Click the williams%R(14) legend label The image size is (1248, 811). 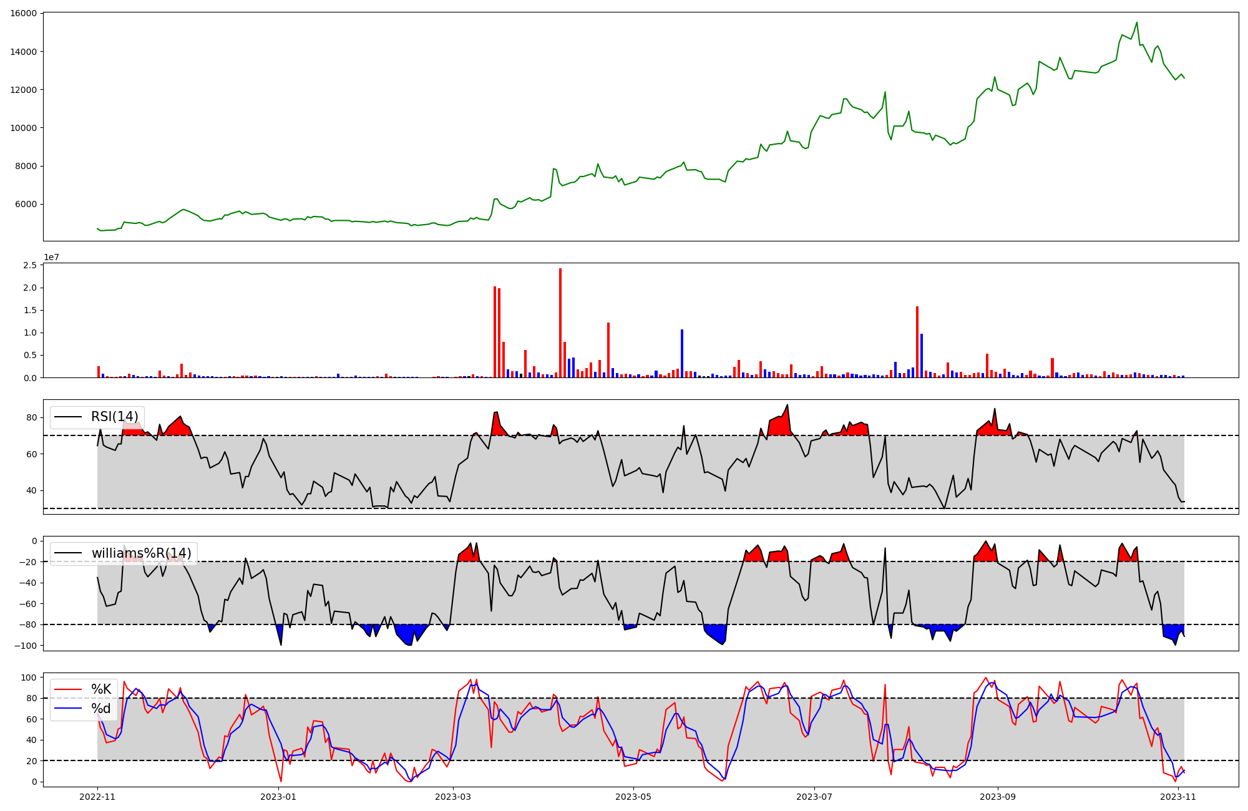pos(141,553)
